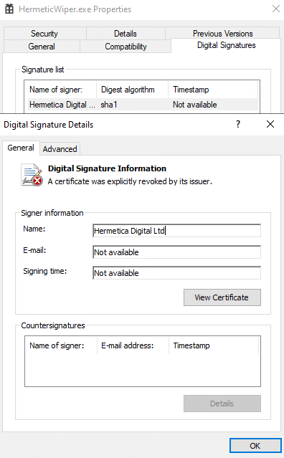Click the Name of signer column header in Signature list
The width and height of the screenshot is (284, 458).
tap(62, 90)
